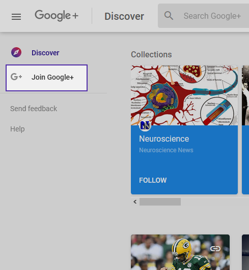Click the Google+ logo

click(x=57, y=16)
